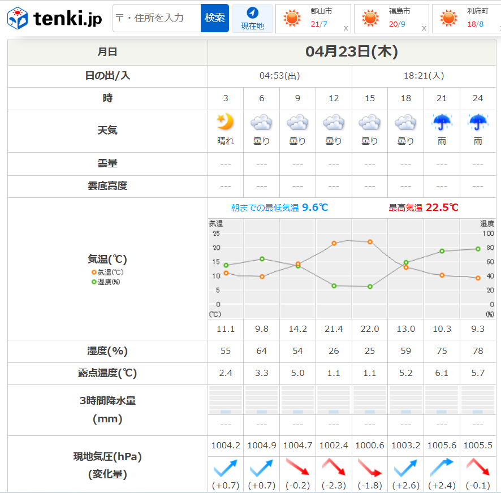Click the 6 o'clock cloudy weather icon
The width and height of the screenshot is (501, 493).
point(261,122)
